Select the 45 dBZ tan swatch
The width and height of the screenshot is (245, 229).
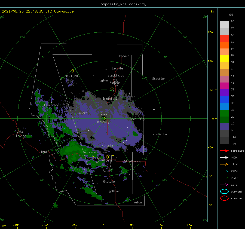[x=224, y=72]
